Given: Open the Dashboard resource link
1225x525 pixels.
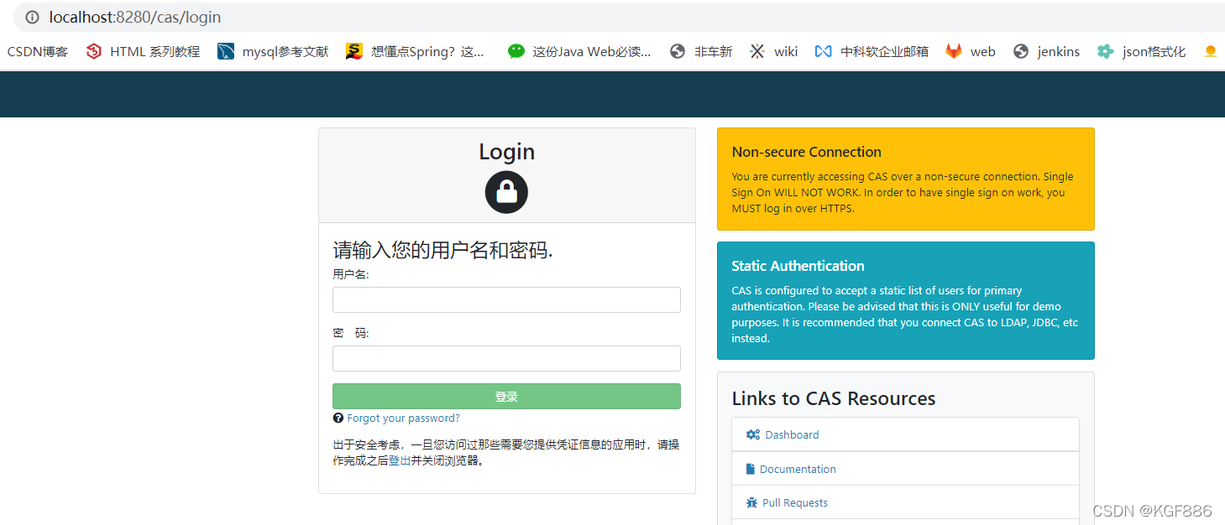Looking at the screenshot, I should 792,434.
